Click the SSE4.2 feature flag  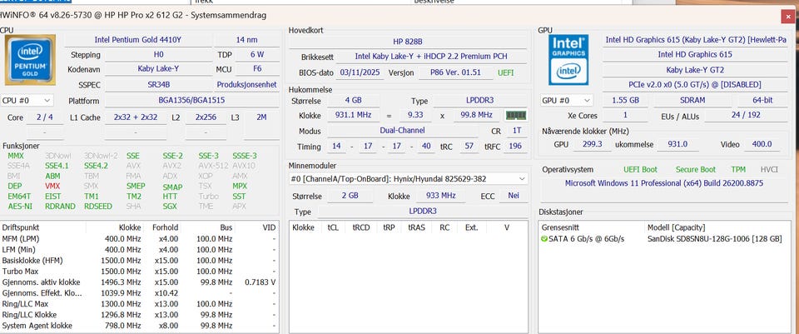96,166
